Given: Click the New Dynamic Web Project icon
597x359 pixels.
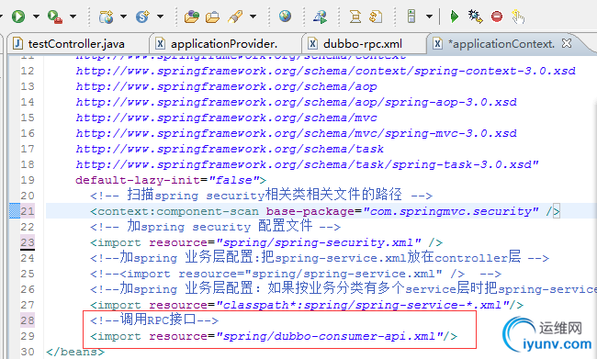Looking at the screenshot, I should coord(106,17).
